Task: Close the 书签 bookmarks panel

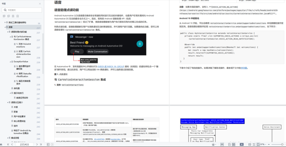Action: click(x=40, y=4)
